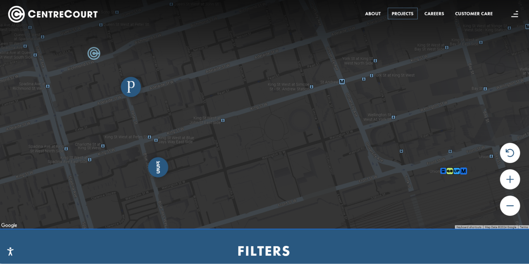Select the '55' project map marker
This screenshot has height=264, width=529.
[x=158, y=167]
